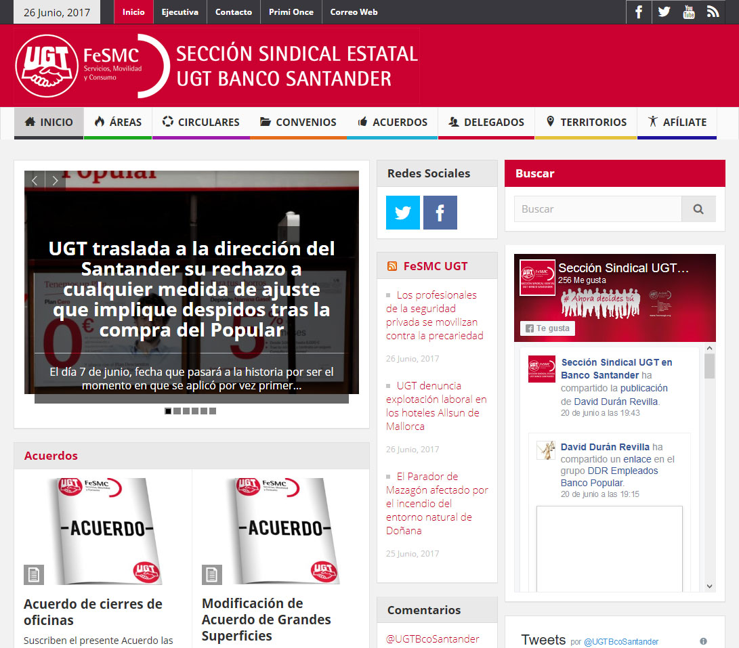Click the date 20 de junio a las 19:43
739x648 pixels.
coord(600,413)
